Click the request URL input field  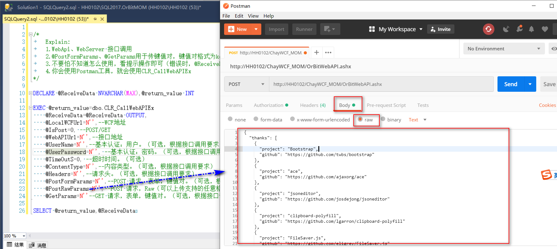coord(381,84)
